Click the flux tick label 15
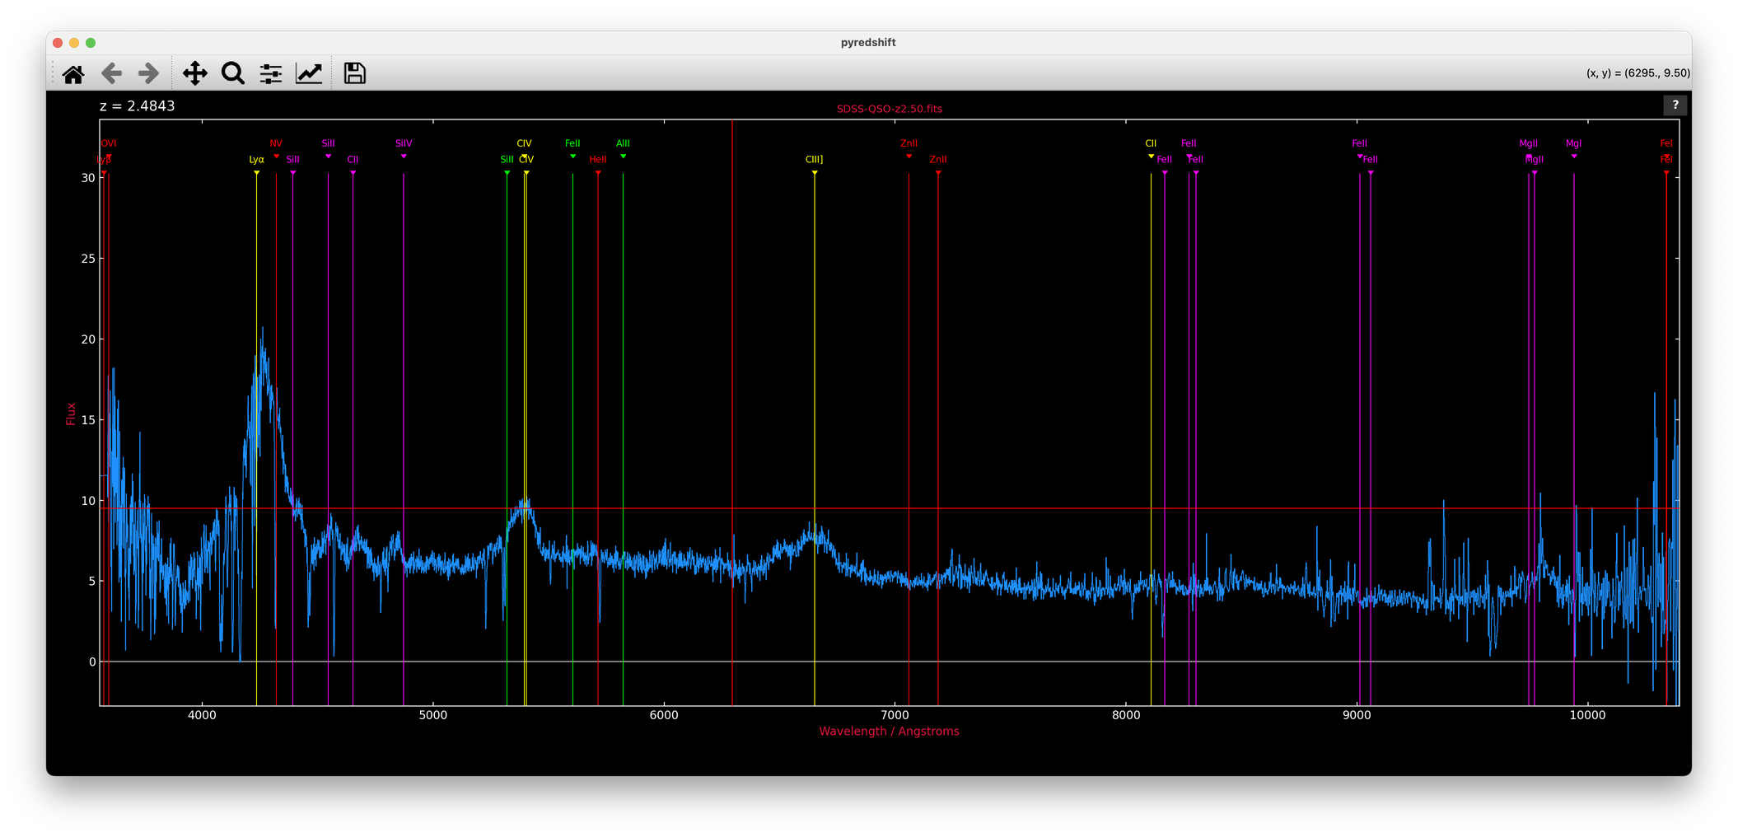1738x837 pixels. pyautogui.click(x=88, y=420)
